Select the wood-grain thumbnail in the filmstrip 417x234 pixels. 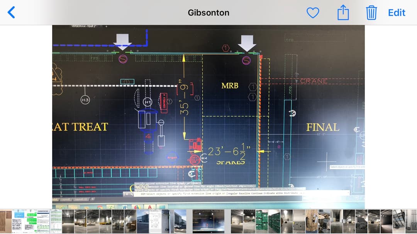pos(6,221)
